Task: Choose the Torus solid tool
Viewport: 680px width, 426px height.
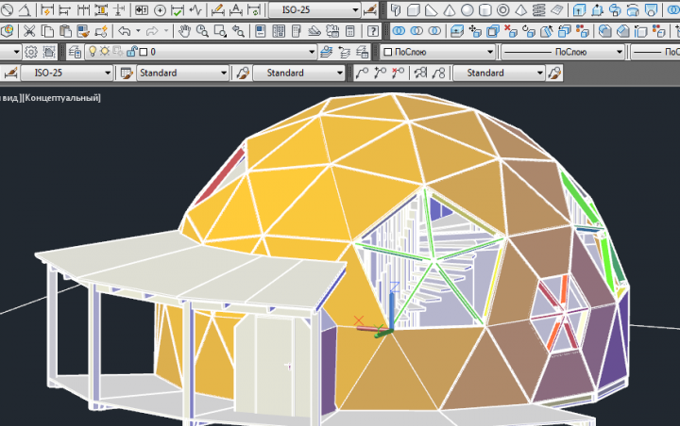Action: 503,9
